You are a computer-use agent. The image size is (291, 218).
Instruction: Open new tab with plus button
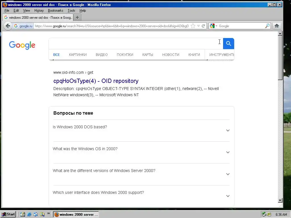pyautogui.click(x=77, y=17)
